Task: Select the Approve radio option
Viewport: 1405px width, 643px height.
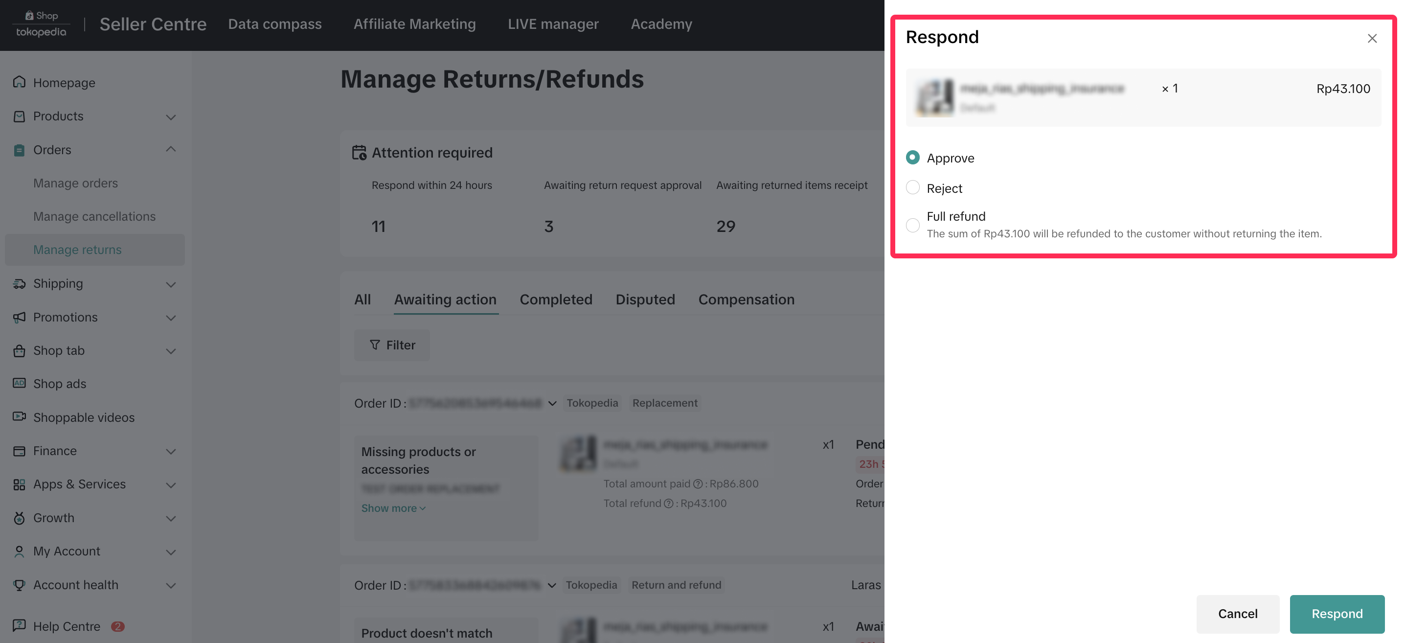Action: point(912,158)
